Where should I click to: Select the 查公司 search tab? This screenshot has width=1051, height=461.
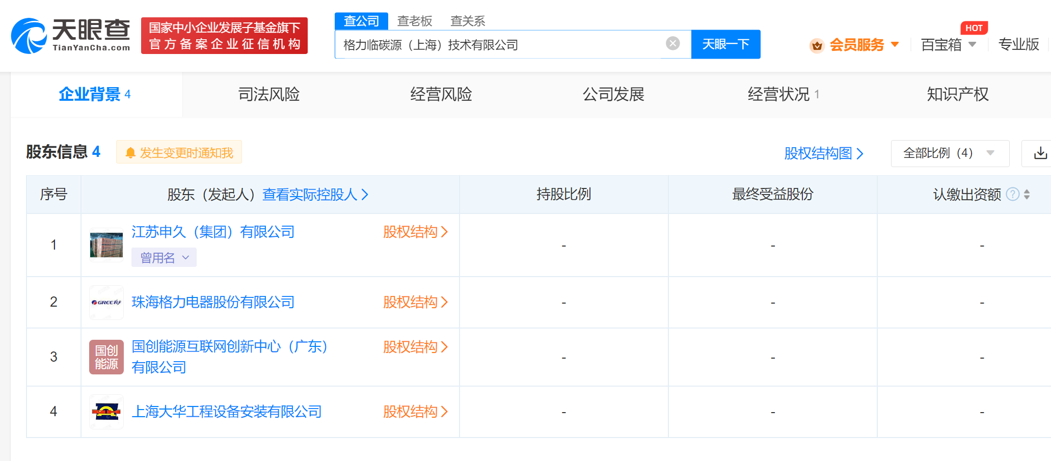[x=361, y=21]
